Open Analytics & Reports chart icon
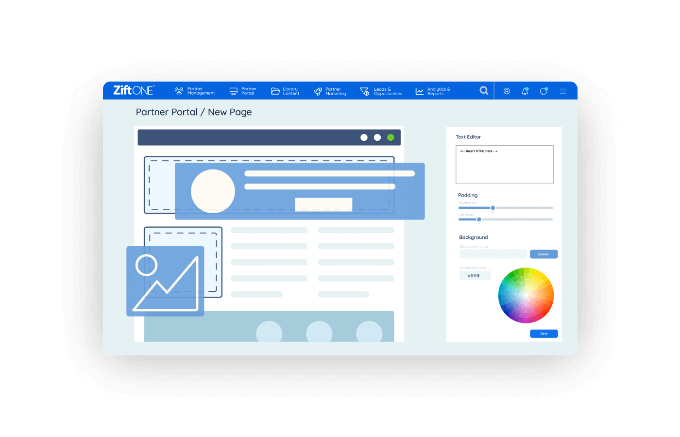Image resolution: width=680 pixels, height=437 pixels. [419, 91]
